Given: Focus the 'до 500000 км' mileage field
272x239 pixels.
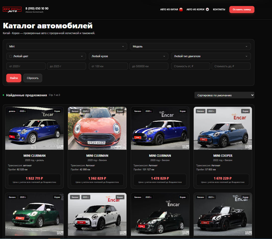Looking at the screenshot, I should [x=149, y=66].
